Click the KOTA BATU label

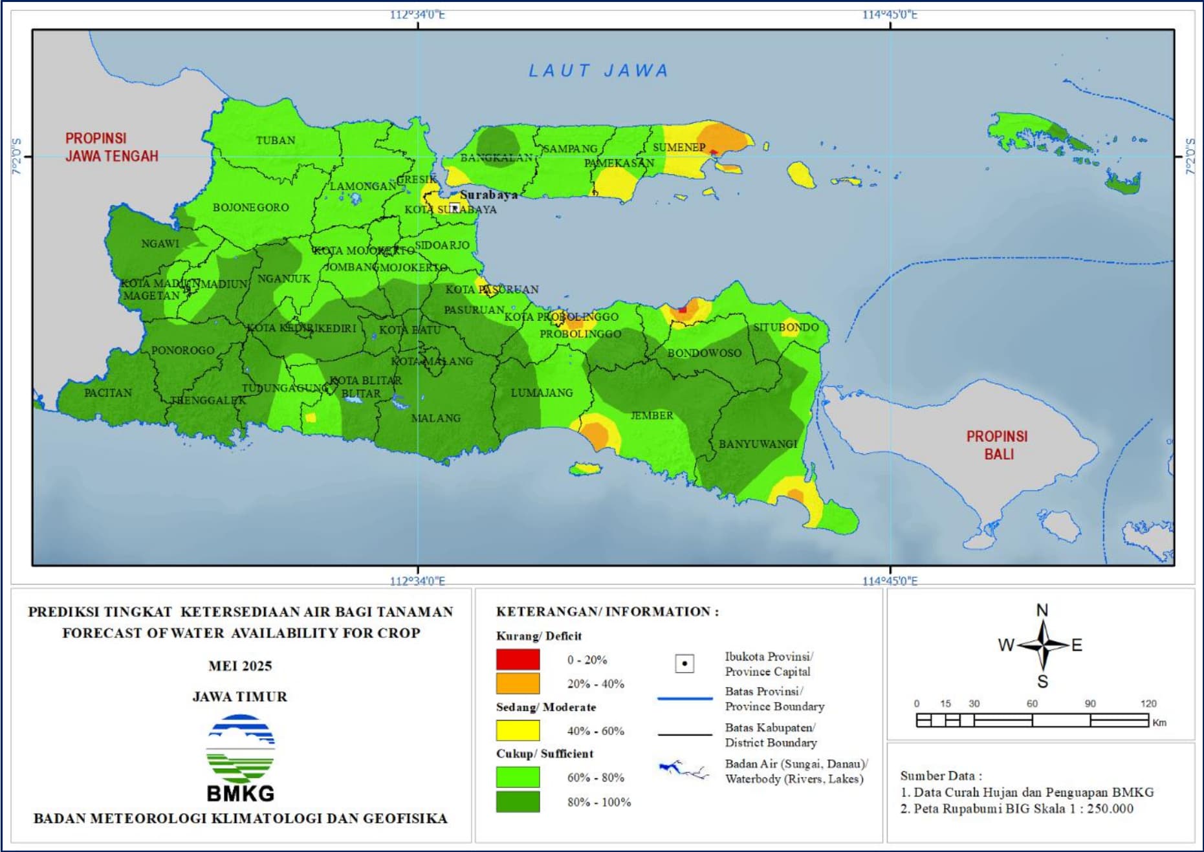point(410,330)
